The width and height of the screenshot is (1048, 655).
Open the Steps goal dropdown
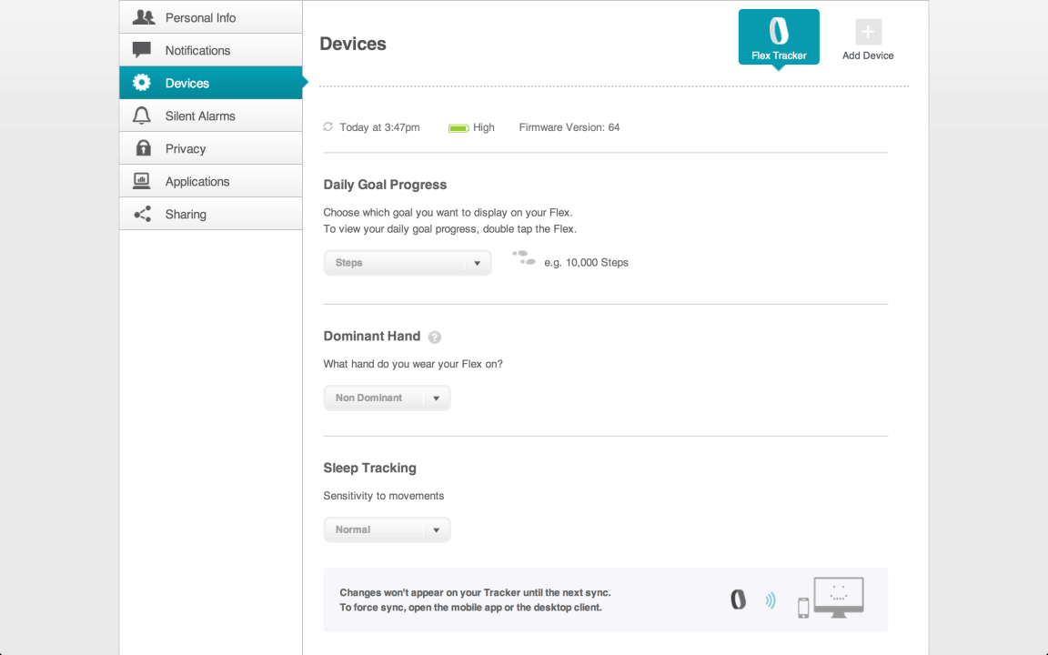(408, 263)
